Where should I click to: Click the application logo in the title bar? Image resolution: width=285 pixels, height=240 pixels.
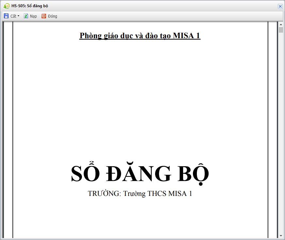point(6,6)
